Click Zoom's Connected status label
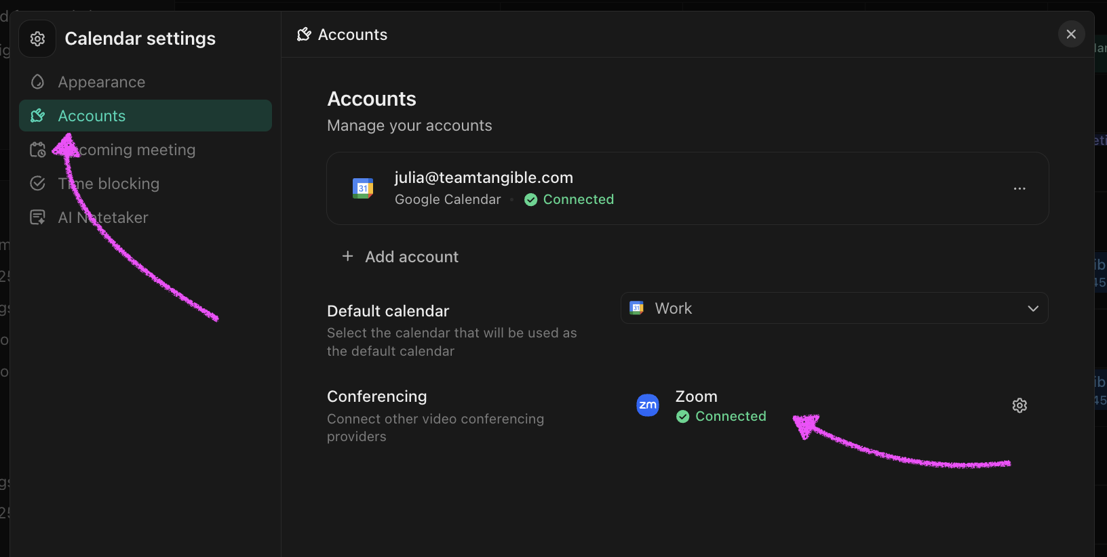Screen dimensions: 1107x557 click(x=730, y=416)
